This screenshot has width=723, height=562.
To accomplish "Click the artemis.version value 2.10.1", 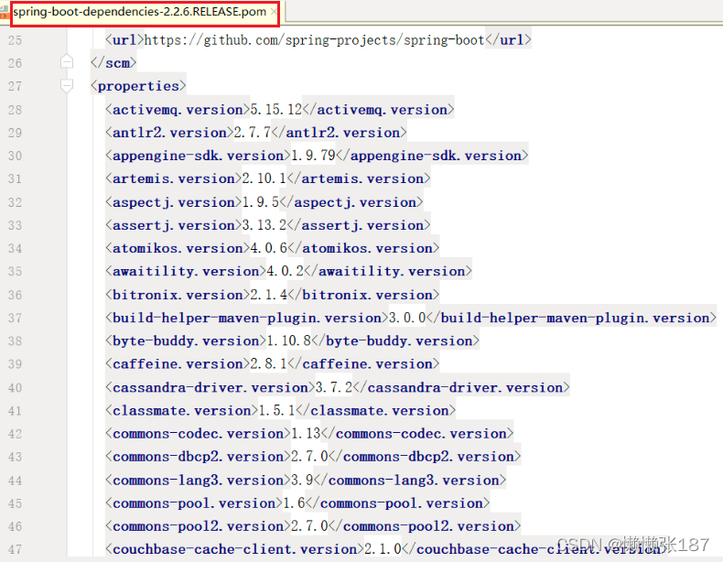I will [264, 178].
